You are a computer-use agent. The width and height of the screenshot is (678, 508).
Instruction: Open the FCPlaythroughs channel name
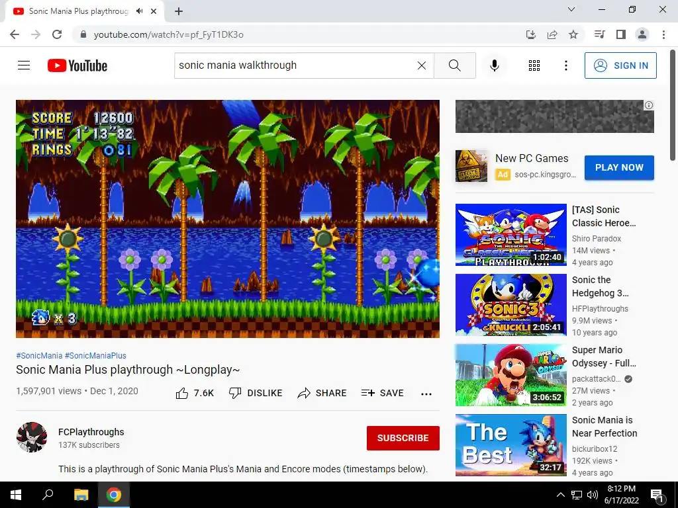[x=91, y=432]
